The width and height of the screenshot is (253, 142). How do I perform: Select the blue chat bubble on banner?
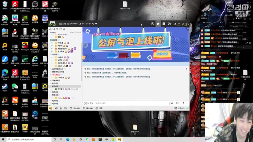112,55
